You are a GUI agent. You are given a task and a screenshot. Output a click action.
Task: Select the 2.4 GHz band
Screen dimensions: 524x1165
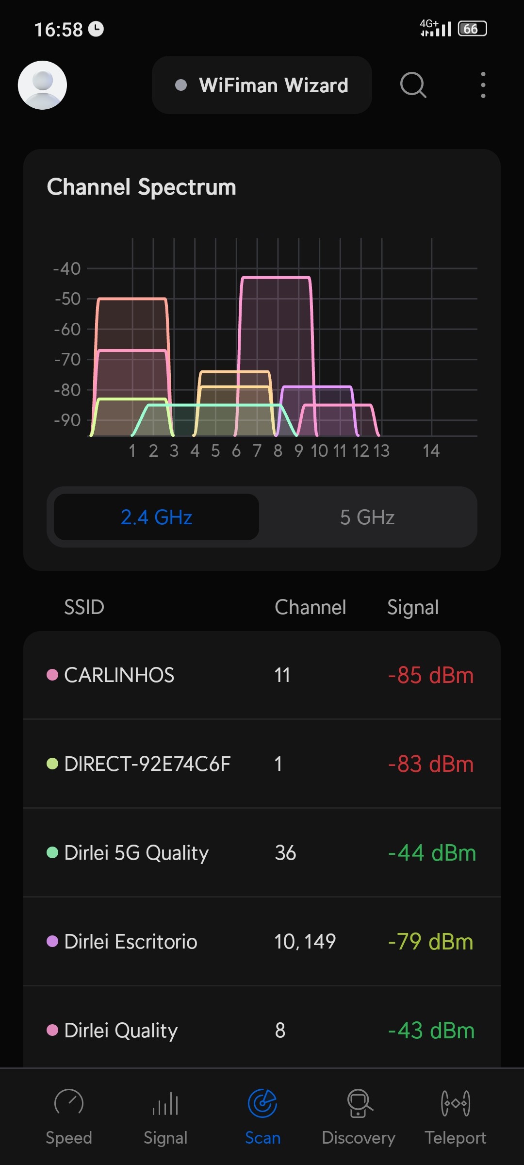[156, 517]
